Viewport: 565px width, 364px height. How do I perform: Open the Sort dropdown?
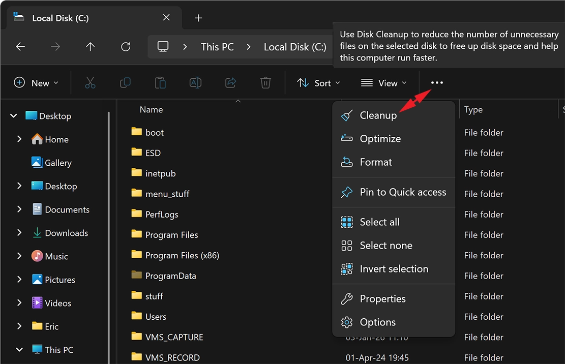click(x=318, y=83)
